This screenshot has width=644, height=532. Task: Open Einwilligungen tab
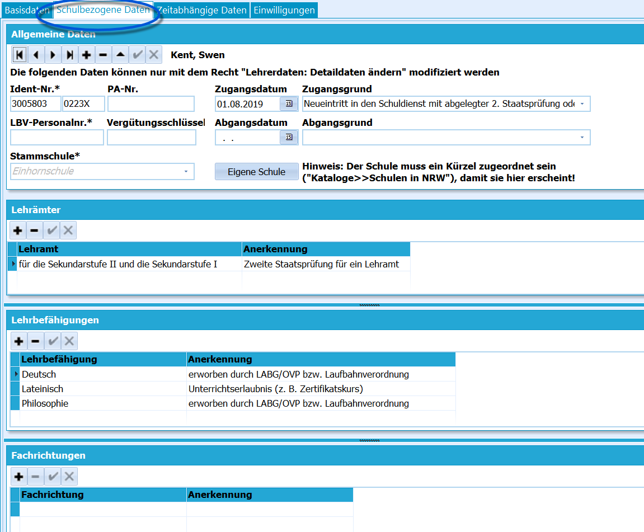pyautogui.click(x=284, y=10)
